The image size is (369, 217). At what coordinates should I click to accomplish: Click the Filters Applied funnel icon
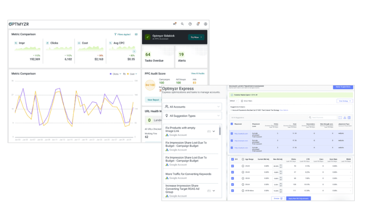tap(115, 35)
